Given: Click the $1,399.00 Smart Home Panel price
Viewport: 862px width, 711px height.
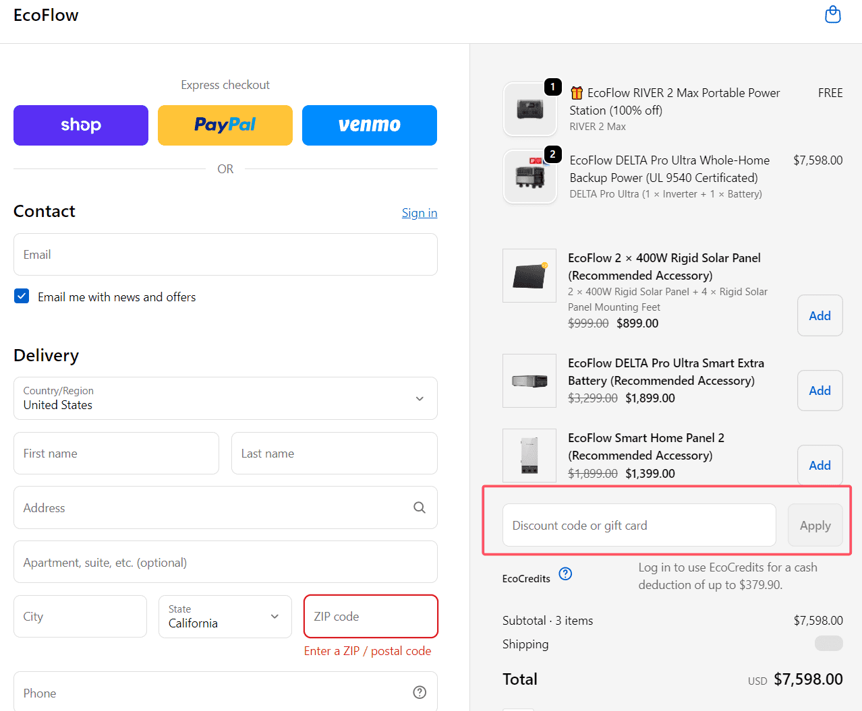Looking at the screenshot, I should [650, 474].
